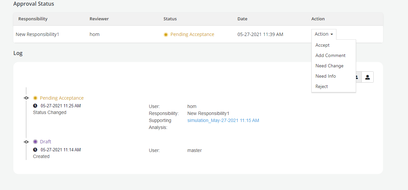Choose Reject from the Action menu
The width and height of the screenshot is (408, 190).
click(x=322, y=86)
